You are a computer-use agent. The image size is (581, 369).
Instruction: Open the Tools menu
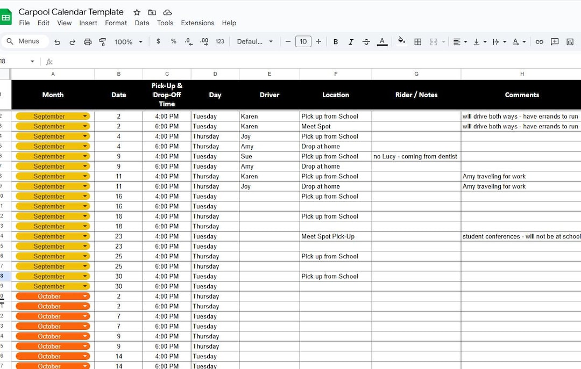(x=165, y=23)
